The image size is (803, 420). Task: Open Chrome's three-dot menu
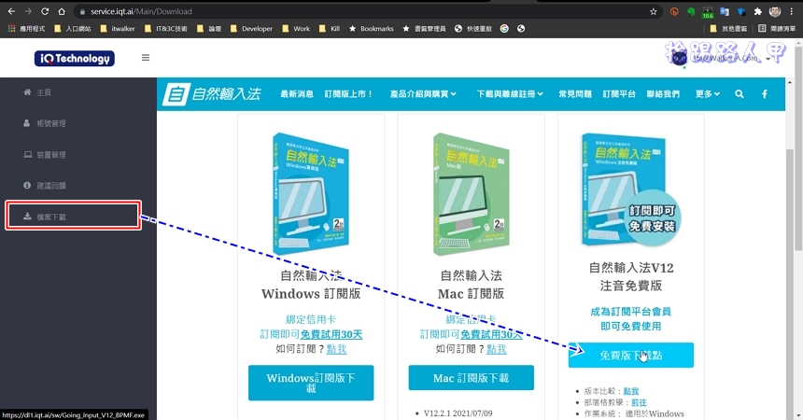point(792,11)
